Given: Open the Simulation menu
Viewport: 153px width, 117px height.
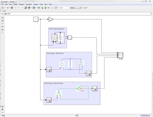Looking at the screenshot, I should pyautogui.click(x=29, y=5).
